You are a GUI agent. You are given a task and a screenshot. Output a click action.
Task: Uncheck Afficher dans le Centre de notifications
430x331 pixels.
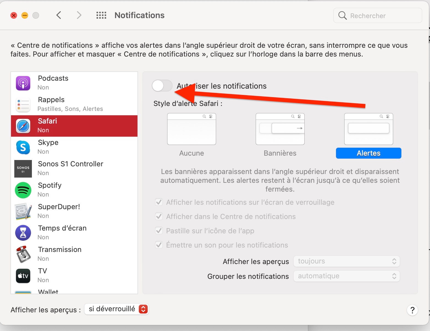click(159, 217)
